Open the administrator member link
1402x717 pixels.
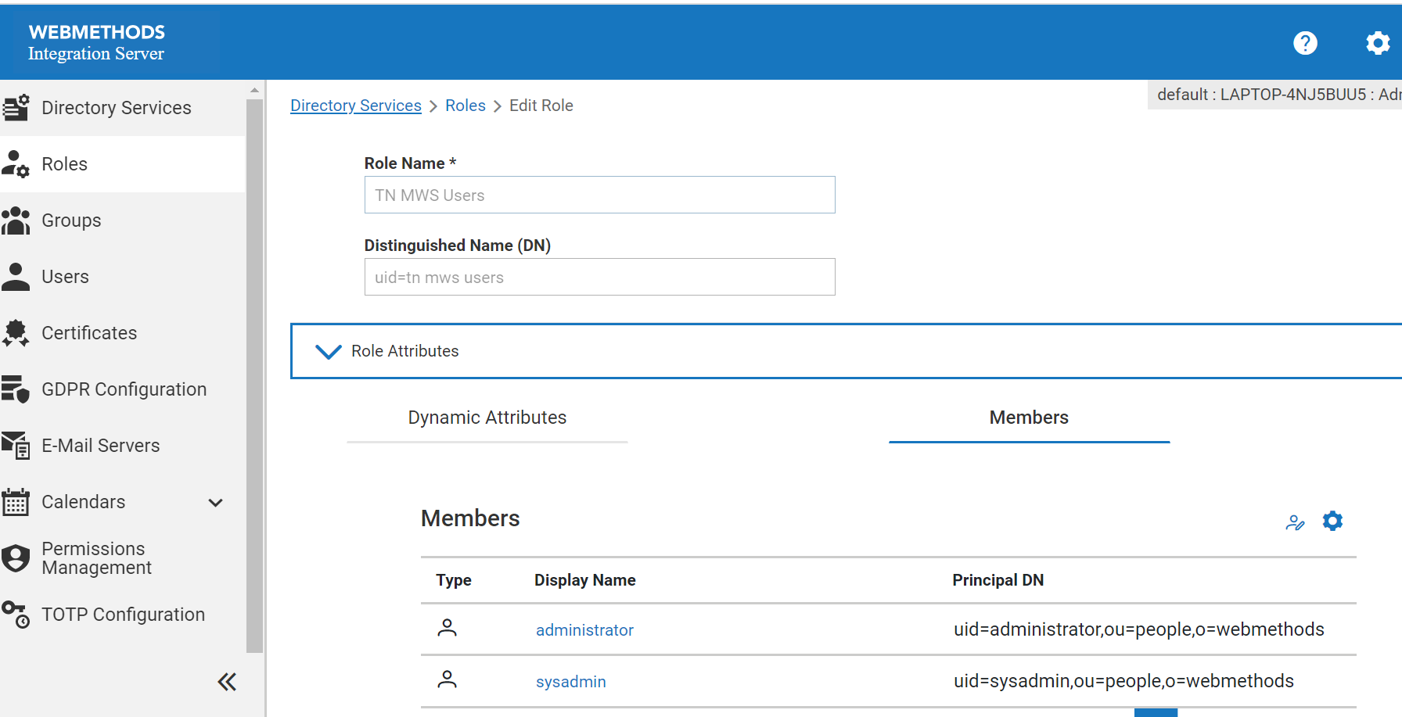pos(584,630)
